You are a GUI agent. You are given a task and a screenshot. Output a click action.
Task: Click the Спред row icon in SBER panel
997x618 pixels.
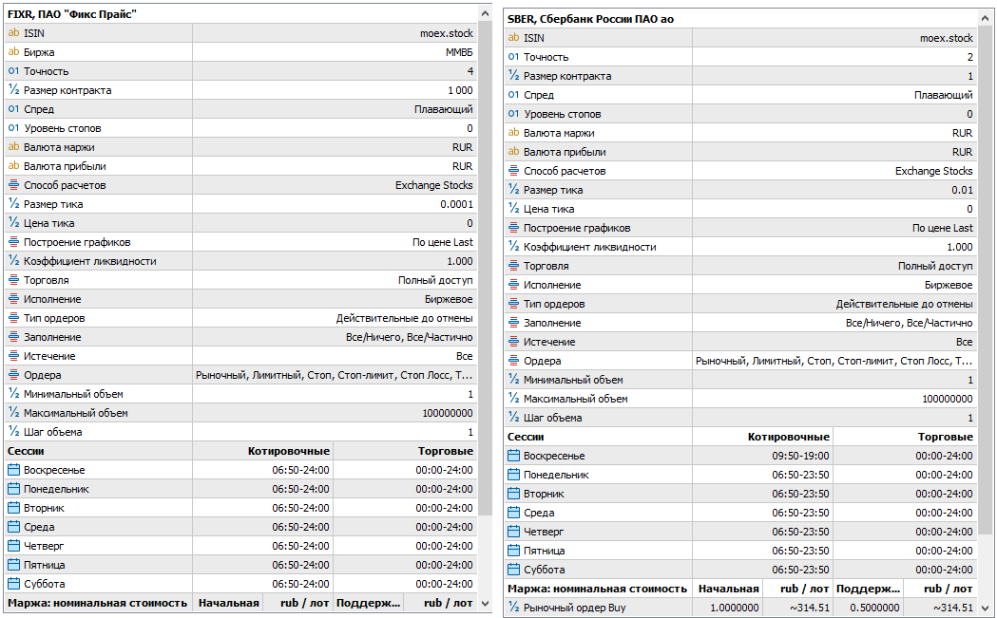tap(513, 95)
